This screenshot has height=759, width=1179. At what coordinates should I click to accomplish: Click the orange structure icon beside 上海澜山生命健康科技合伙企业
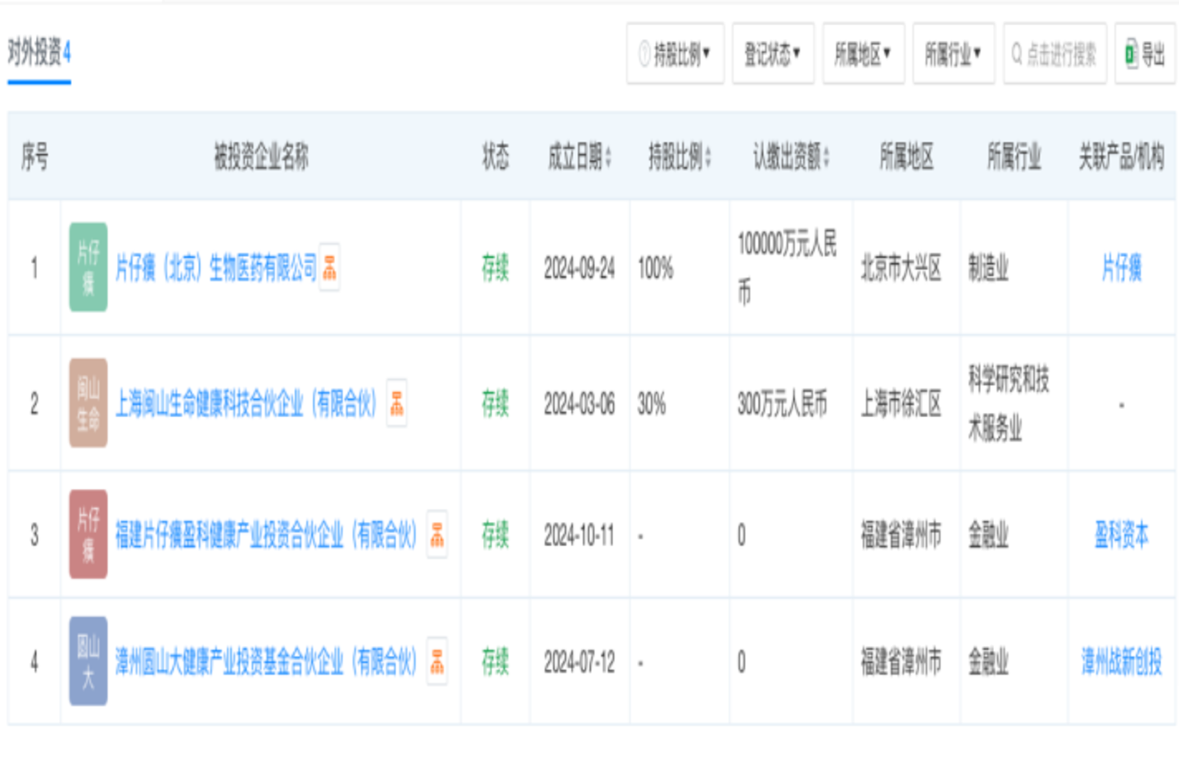pos(396,403)
